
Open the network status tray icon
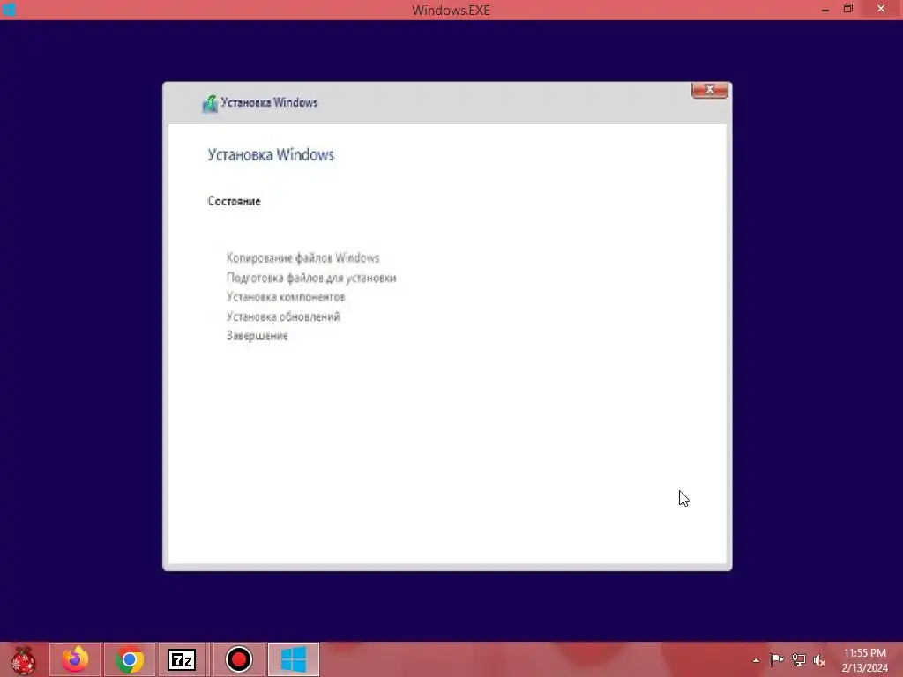click(x=799, y=659)
